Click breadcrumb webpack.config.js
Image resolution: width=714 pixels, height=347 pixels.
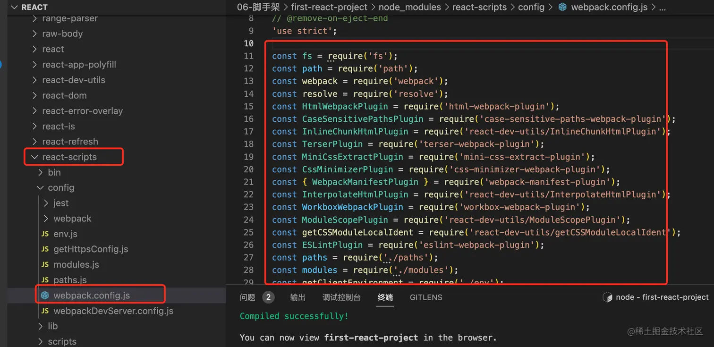coord(610,7)
